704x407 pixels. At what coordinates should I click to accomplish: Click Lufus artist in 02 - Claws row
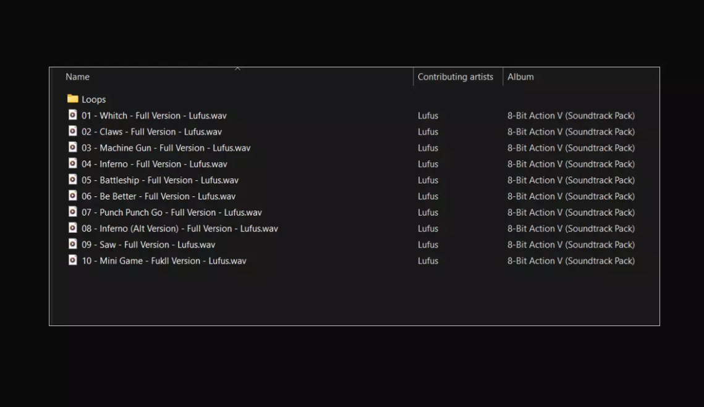coord(428,132)
